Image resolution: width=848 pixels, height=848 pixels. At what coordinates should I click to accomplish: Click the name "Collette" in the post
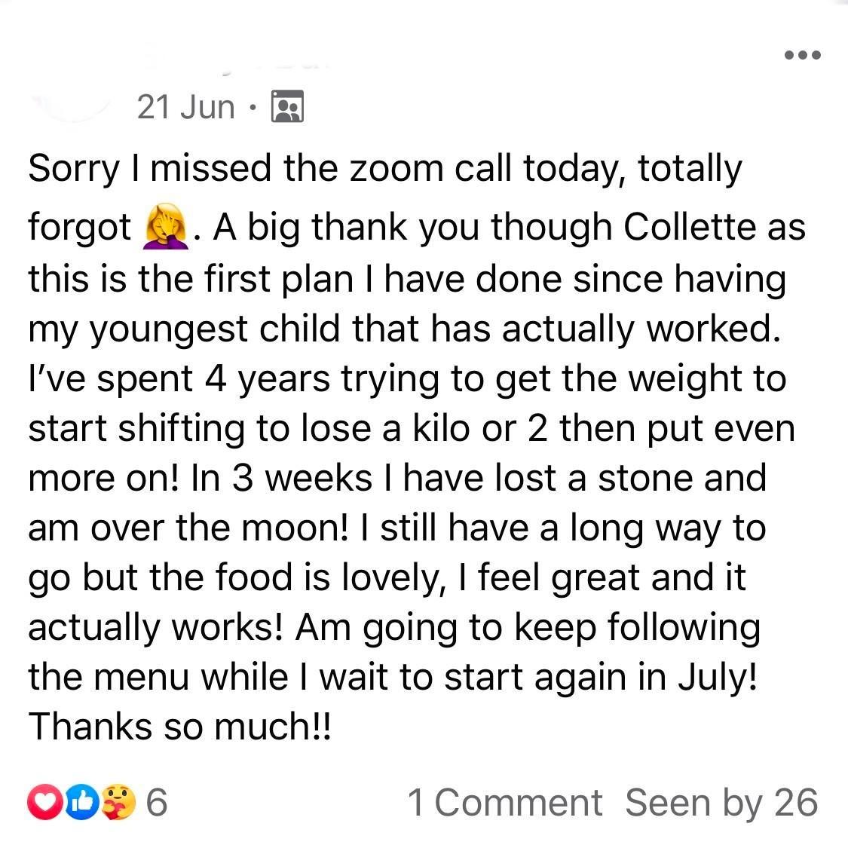pyautogui.click(x=692, y=227)
